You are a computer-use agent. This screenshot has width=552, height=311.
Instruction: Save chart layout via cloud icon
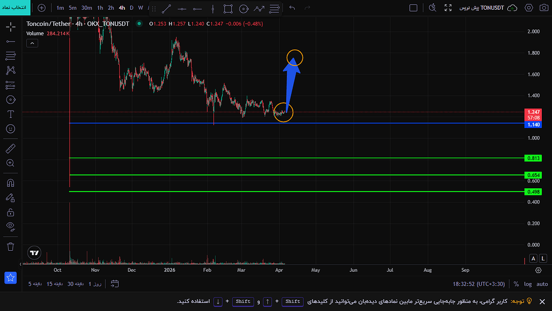(x=512, y=8)
